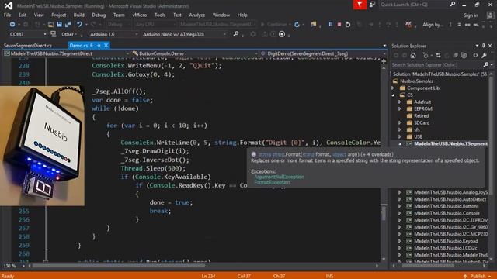Click the Sync with Active Document icon
Viewport: 497px width, 279px height.
(438, 55)
